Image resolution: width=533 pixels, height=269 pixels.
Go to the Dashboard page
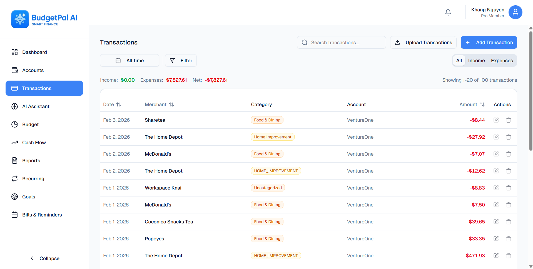(34, 52)
